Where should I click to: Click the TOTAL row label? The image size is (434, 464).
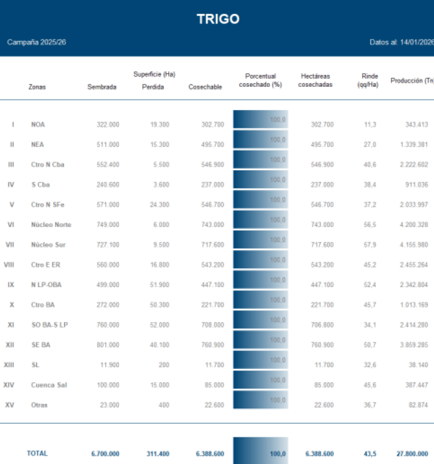pyautogui.click(x=37, y=454)
